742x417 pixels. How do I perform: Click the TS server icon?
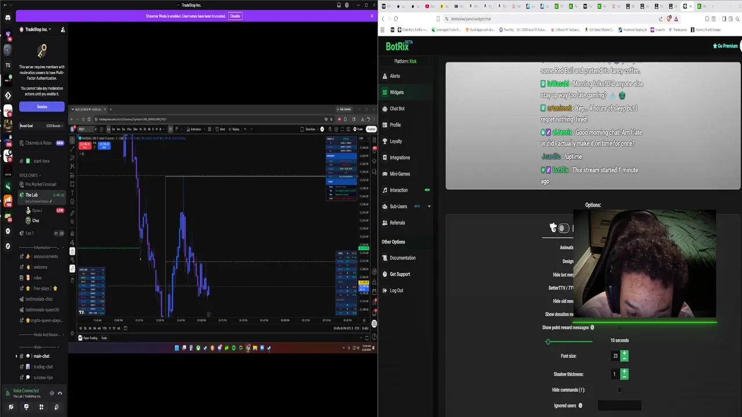pos(8,65)
